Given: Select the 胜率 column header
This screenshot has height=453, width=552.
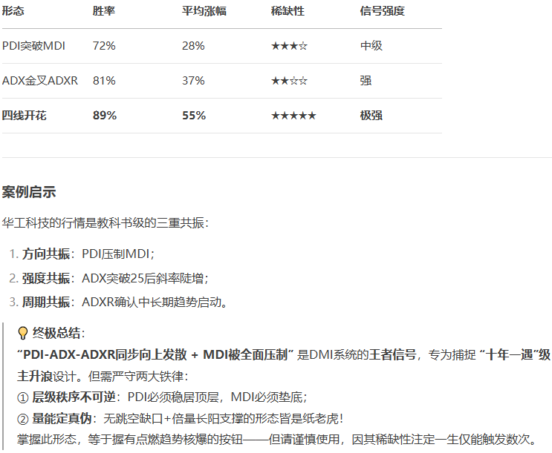Looking at the screenshot, I should (x=104, y=11).
